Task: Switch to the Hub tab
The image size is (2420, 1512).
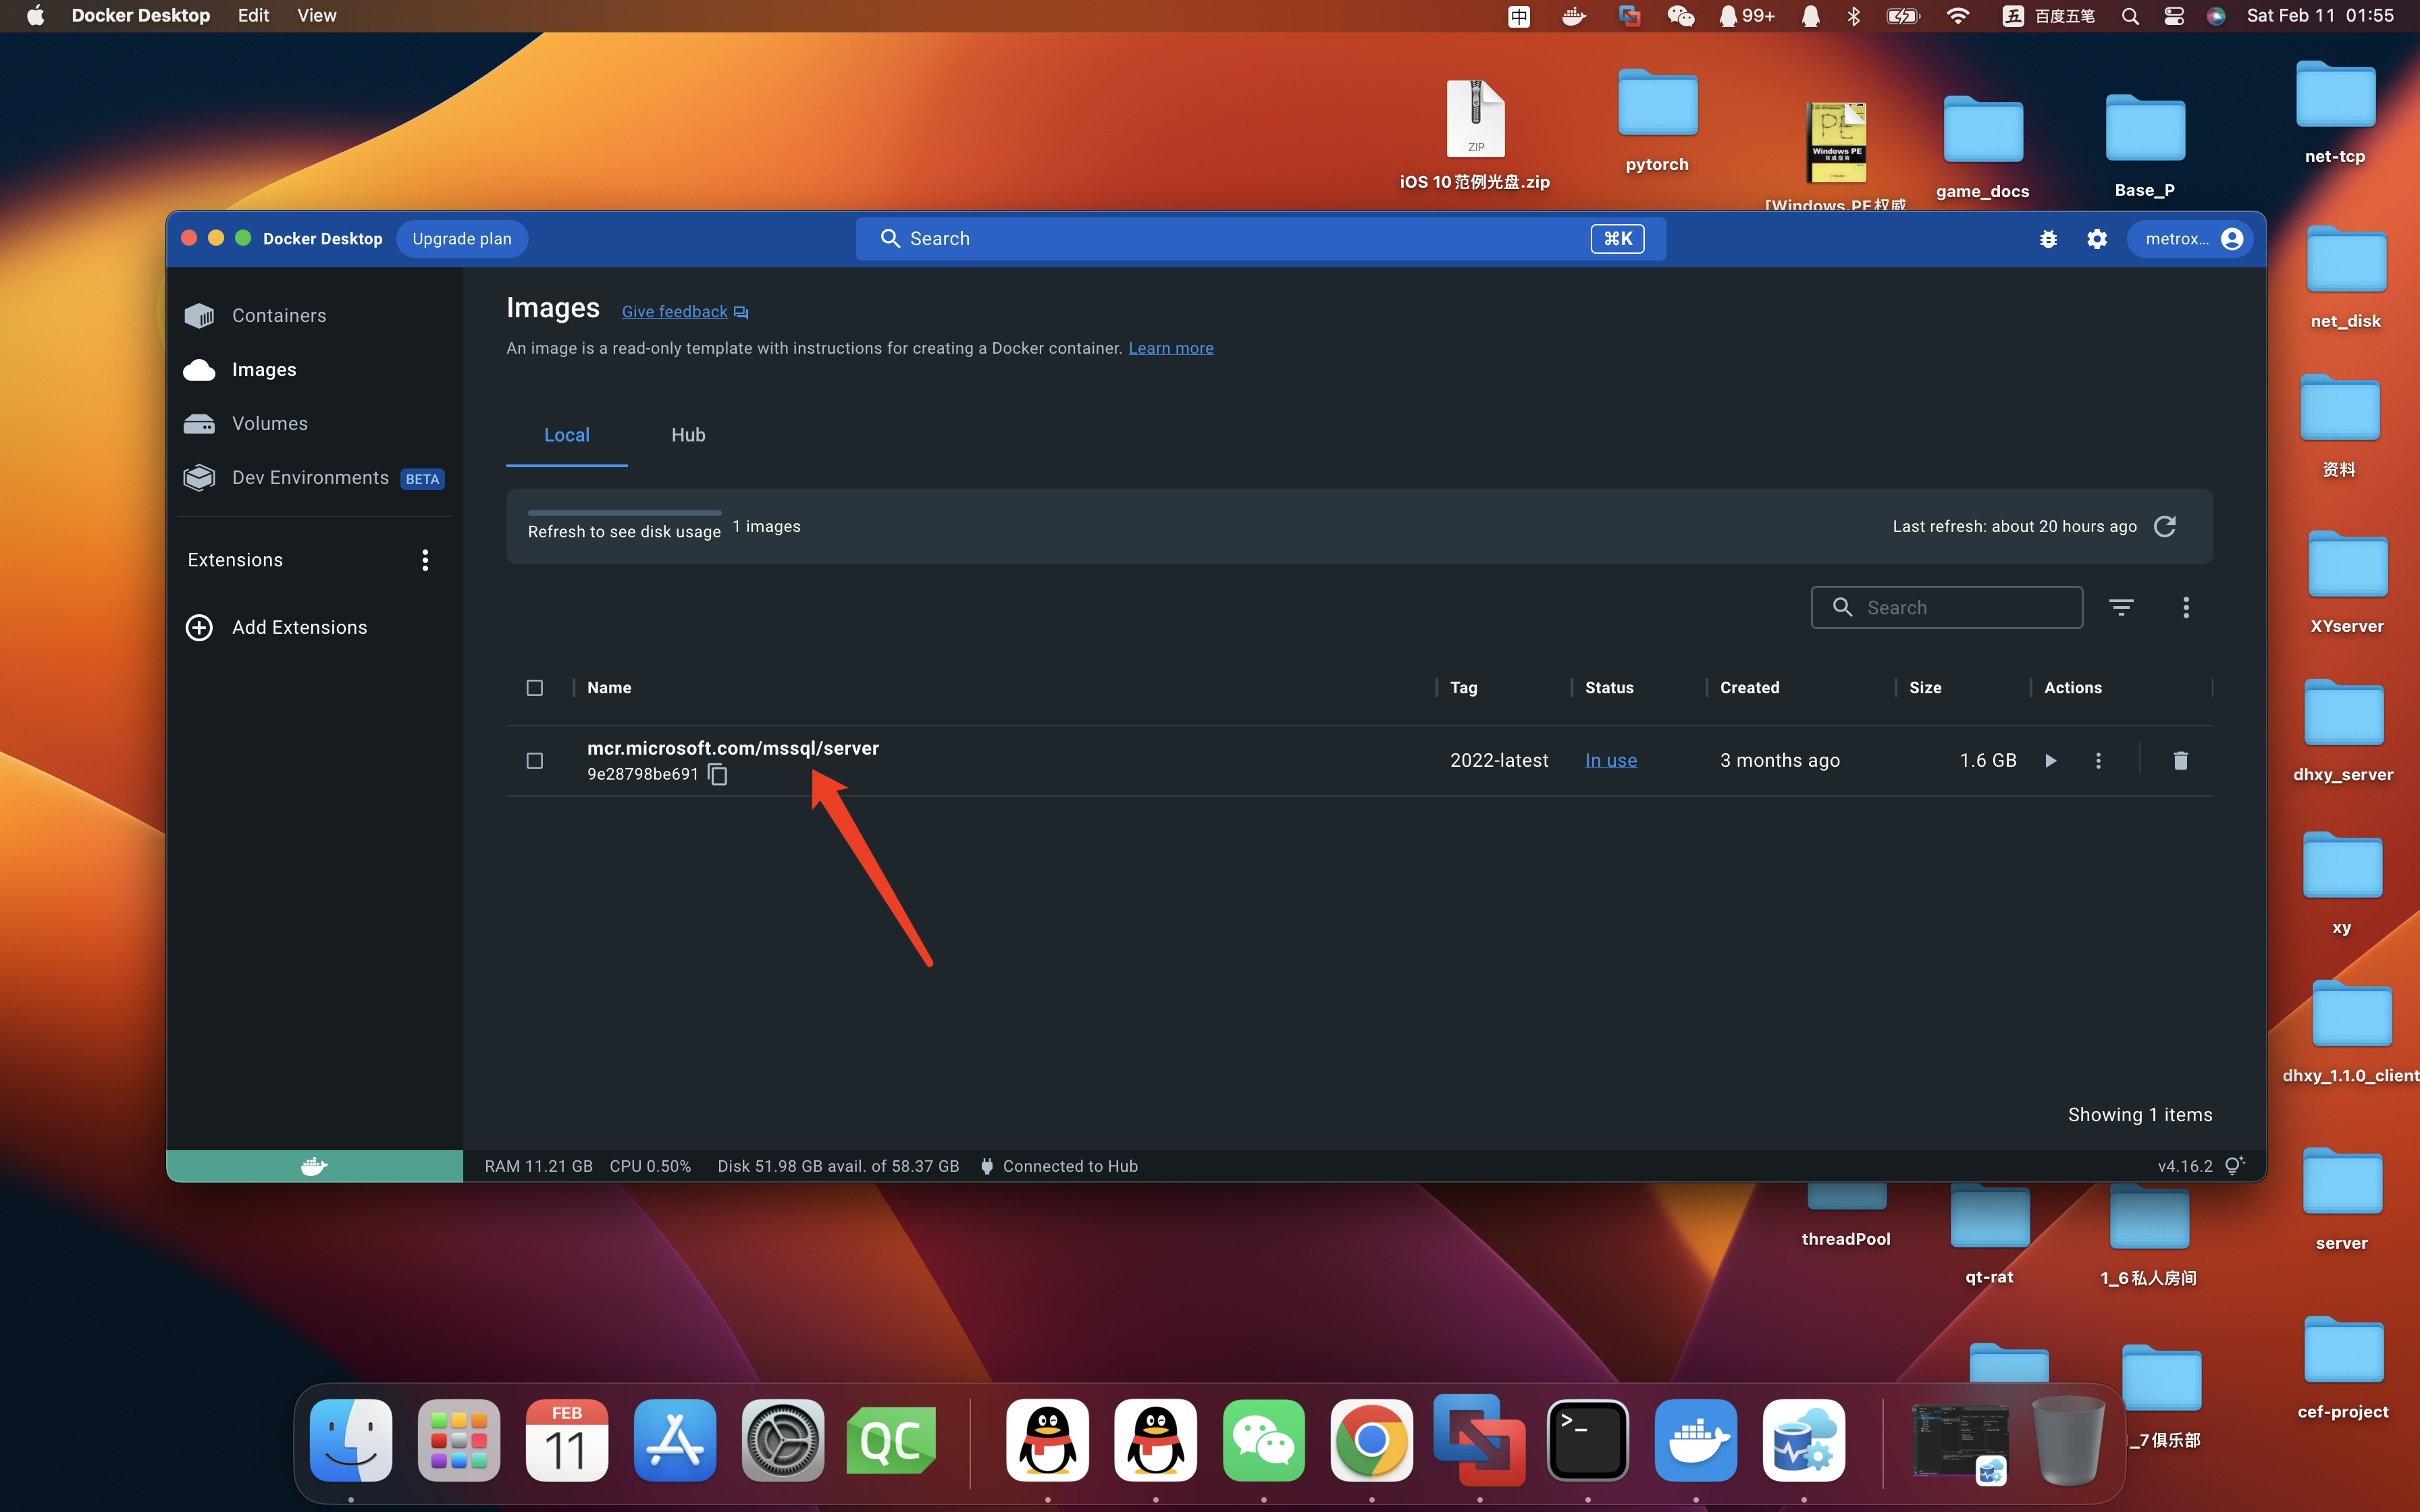Action: (688, 435)
